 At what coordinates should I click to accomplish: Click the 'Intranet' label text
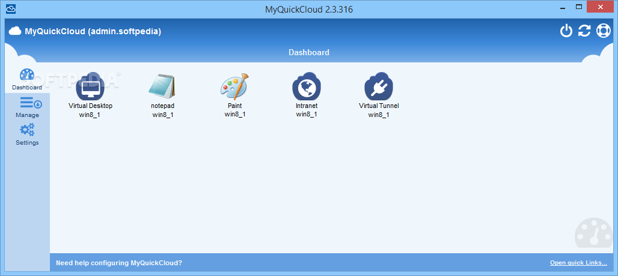pyautogui.click(x=307, y=106)
